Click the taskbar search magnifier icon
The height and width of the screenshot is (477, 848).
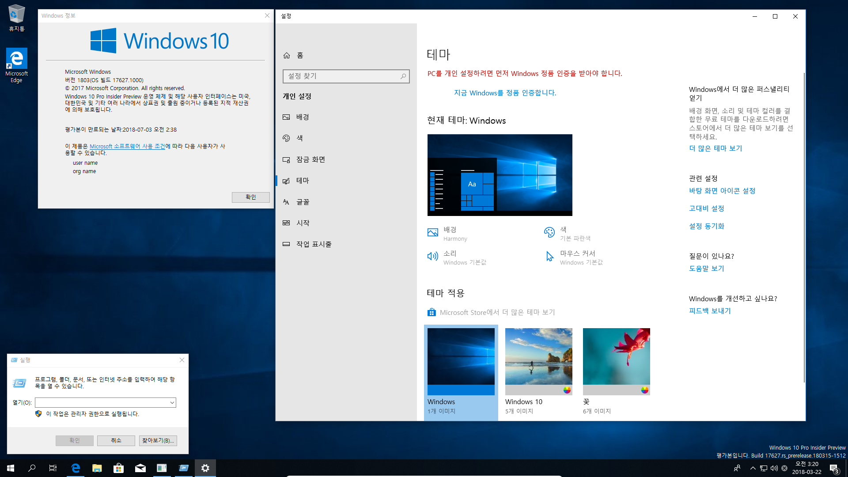point(32,468)
